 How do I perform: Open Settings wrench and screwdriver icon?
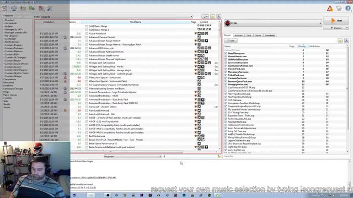pos(50,8)
